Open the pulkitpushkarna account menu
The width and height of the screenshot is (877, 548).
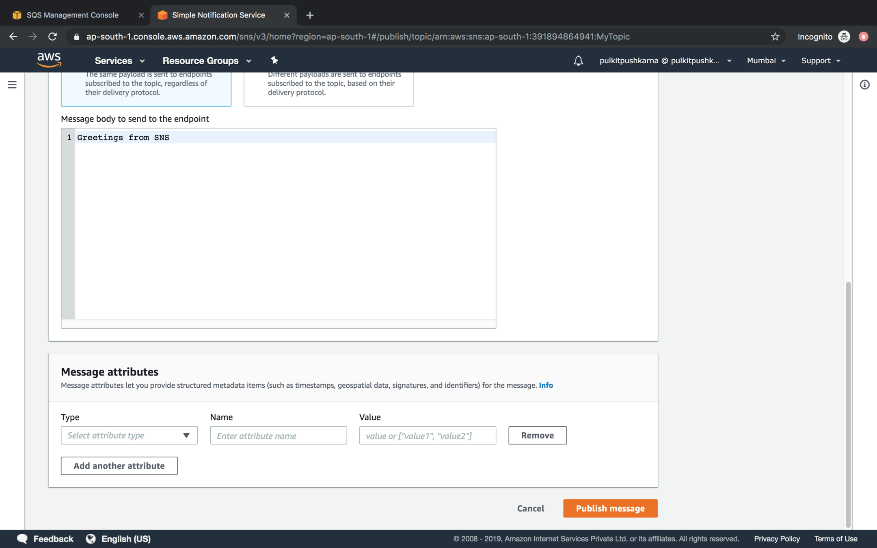click(x=665, y=60)
